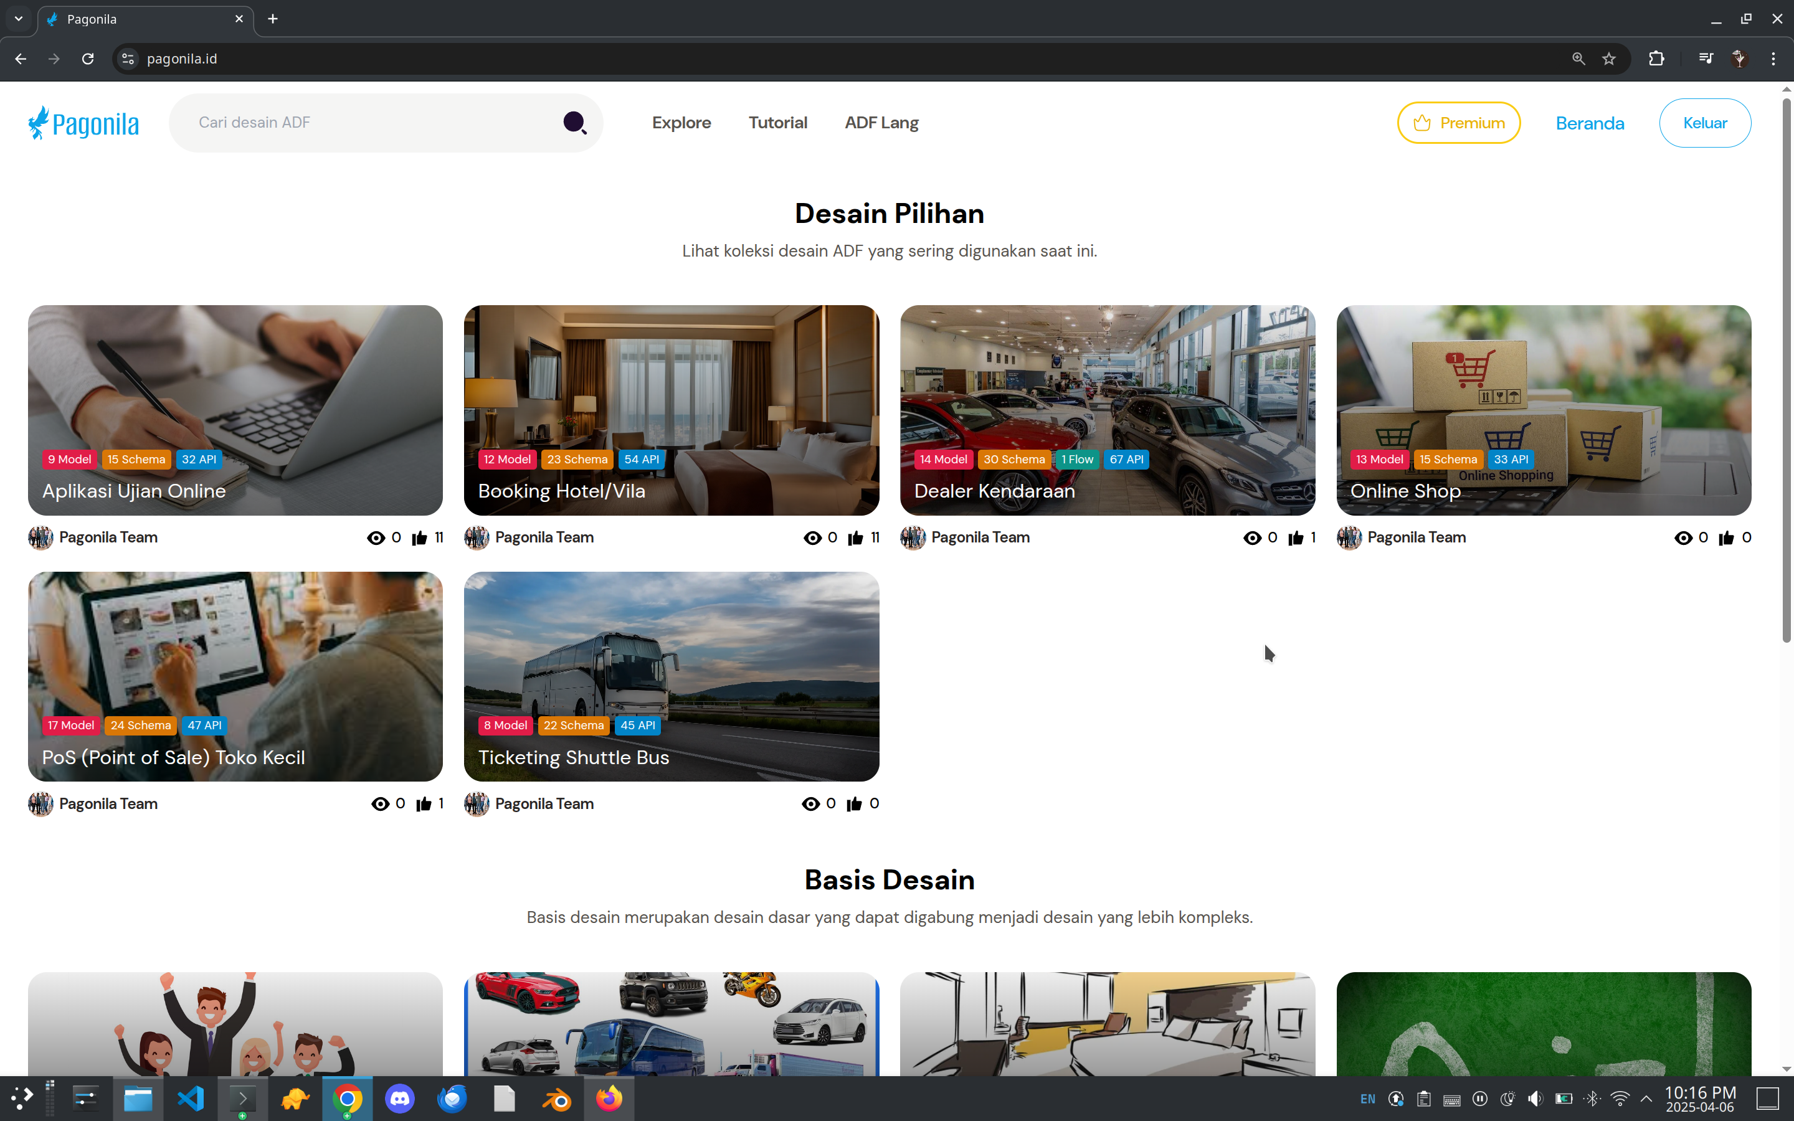This screenshot has height=1121, width=1794.
Task: Click thumbs-up icon on Aplikasi Ujian Online
Action: 420,537
